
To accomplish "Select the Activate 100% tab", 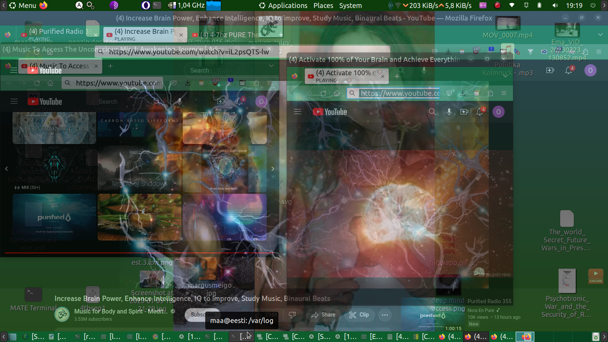I will [x=346, y=76].
